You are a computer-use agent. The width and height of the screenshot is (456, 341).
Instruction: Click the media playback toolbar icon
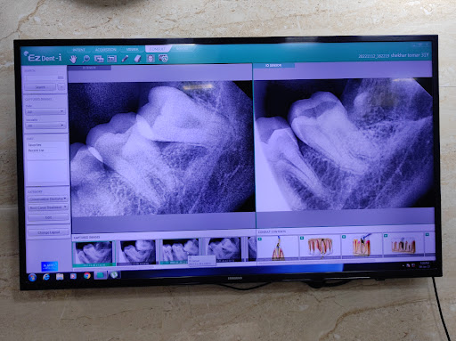(x=163, y=58)
